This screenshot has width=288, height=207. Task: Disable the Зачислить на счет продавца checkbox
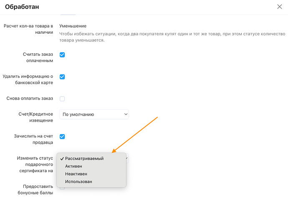tap(62, 136)
